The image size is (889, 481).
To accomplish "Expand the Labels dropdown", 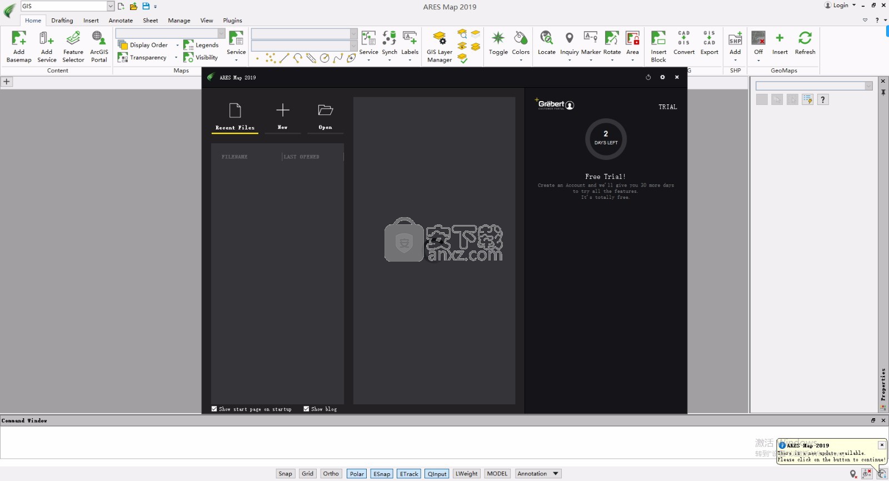I will 410,60.
